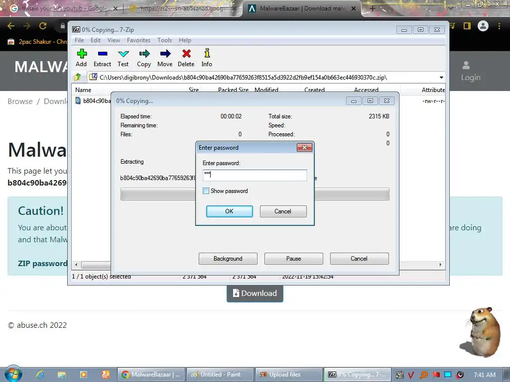Tick the Show password checkbox
Image resolution: width=510 pixels, height=382 pixels.
click(x=206, y=191)
